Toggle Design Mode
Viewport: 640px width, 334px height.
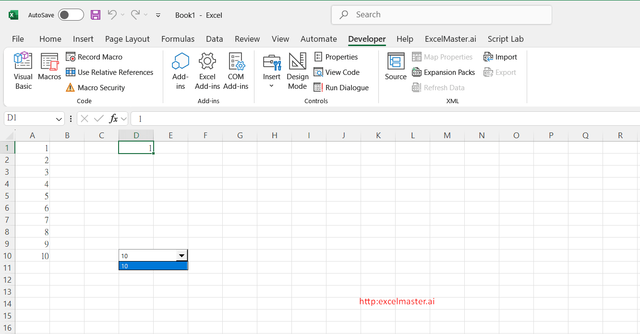(297, 71)
